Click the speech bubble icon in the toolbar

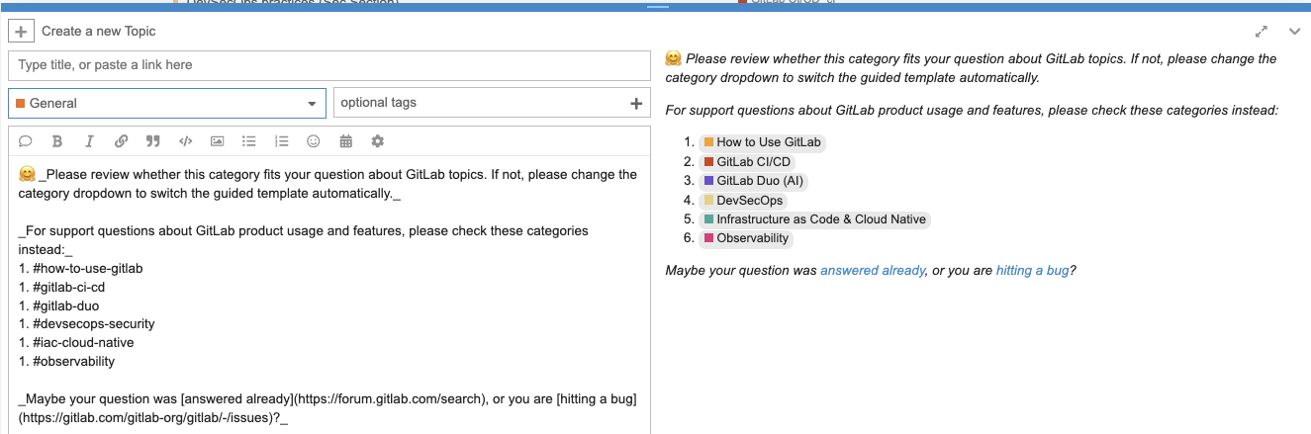click(26, 141)
